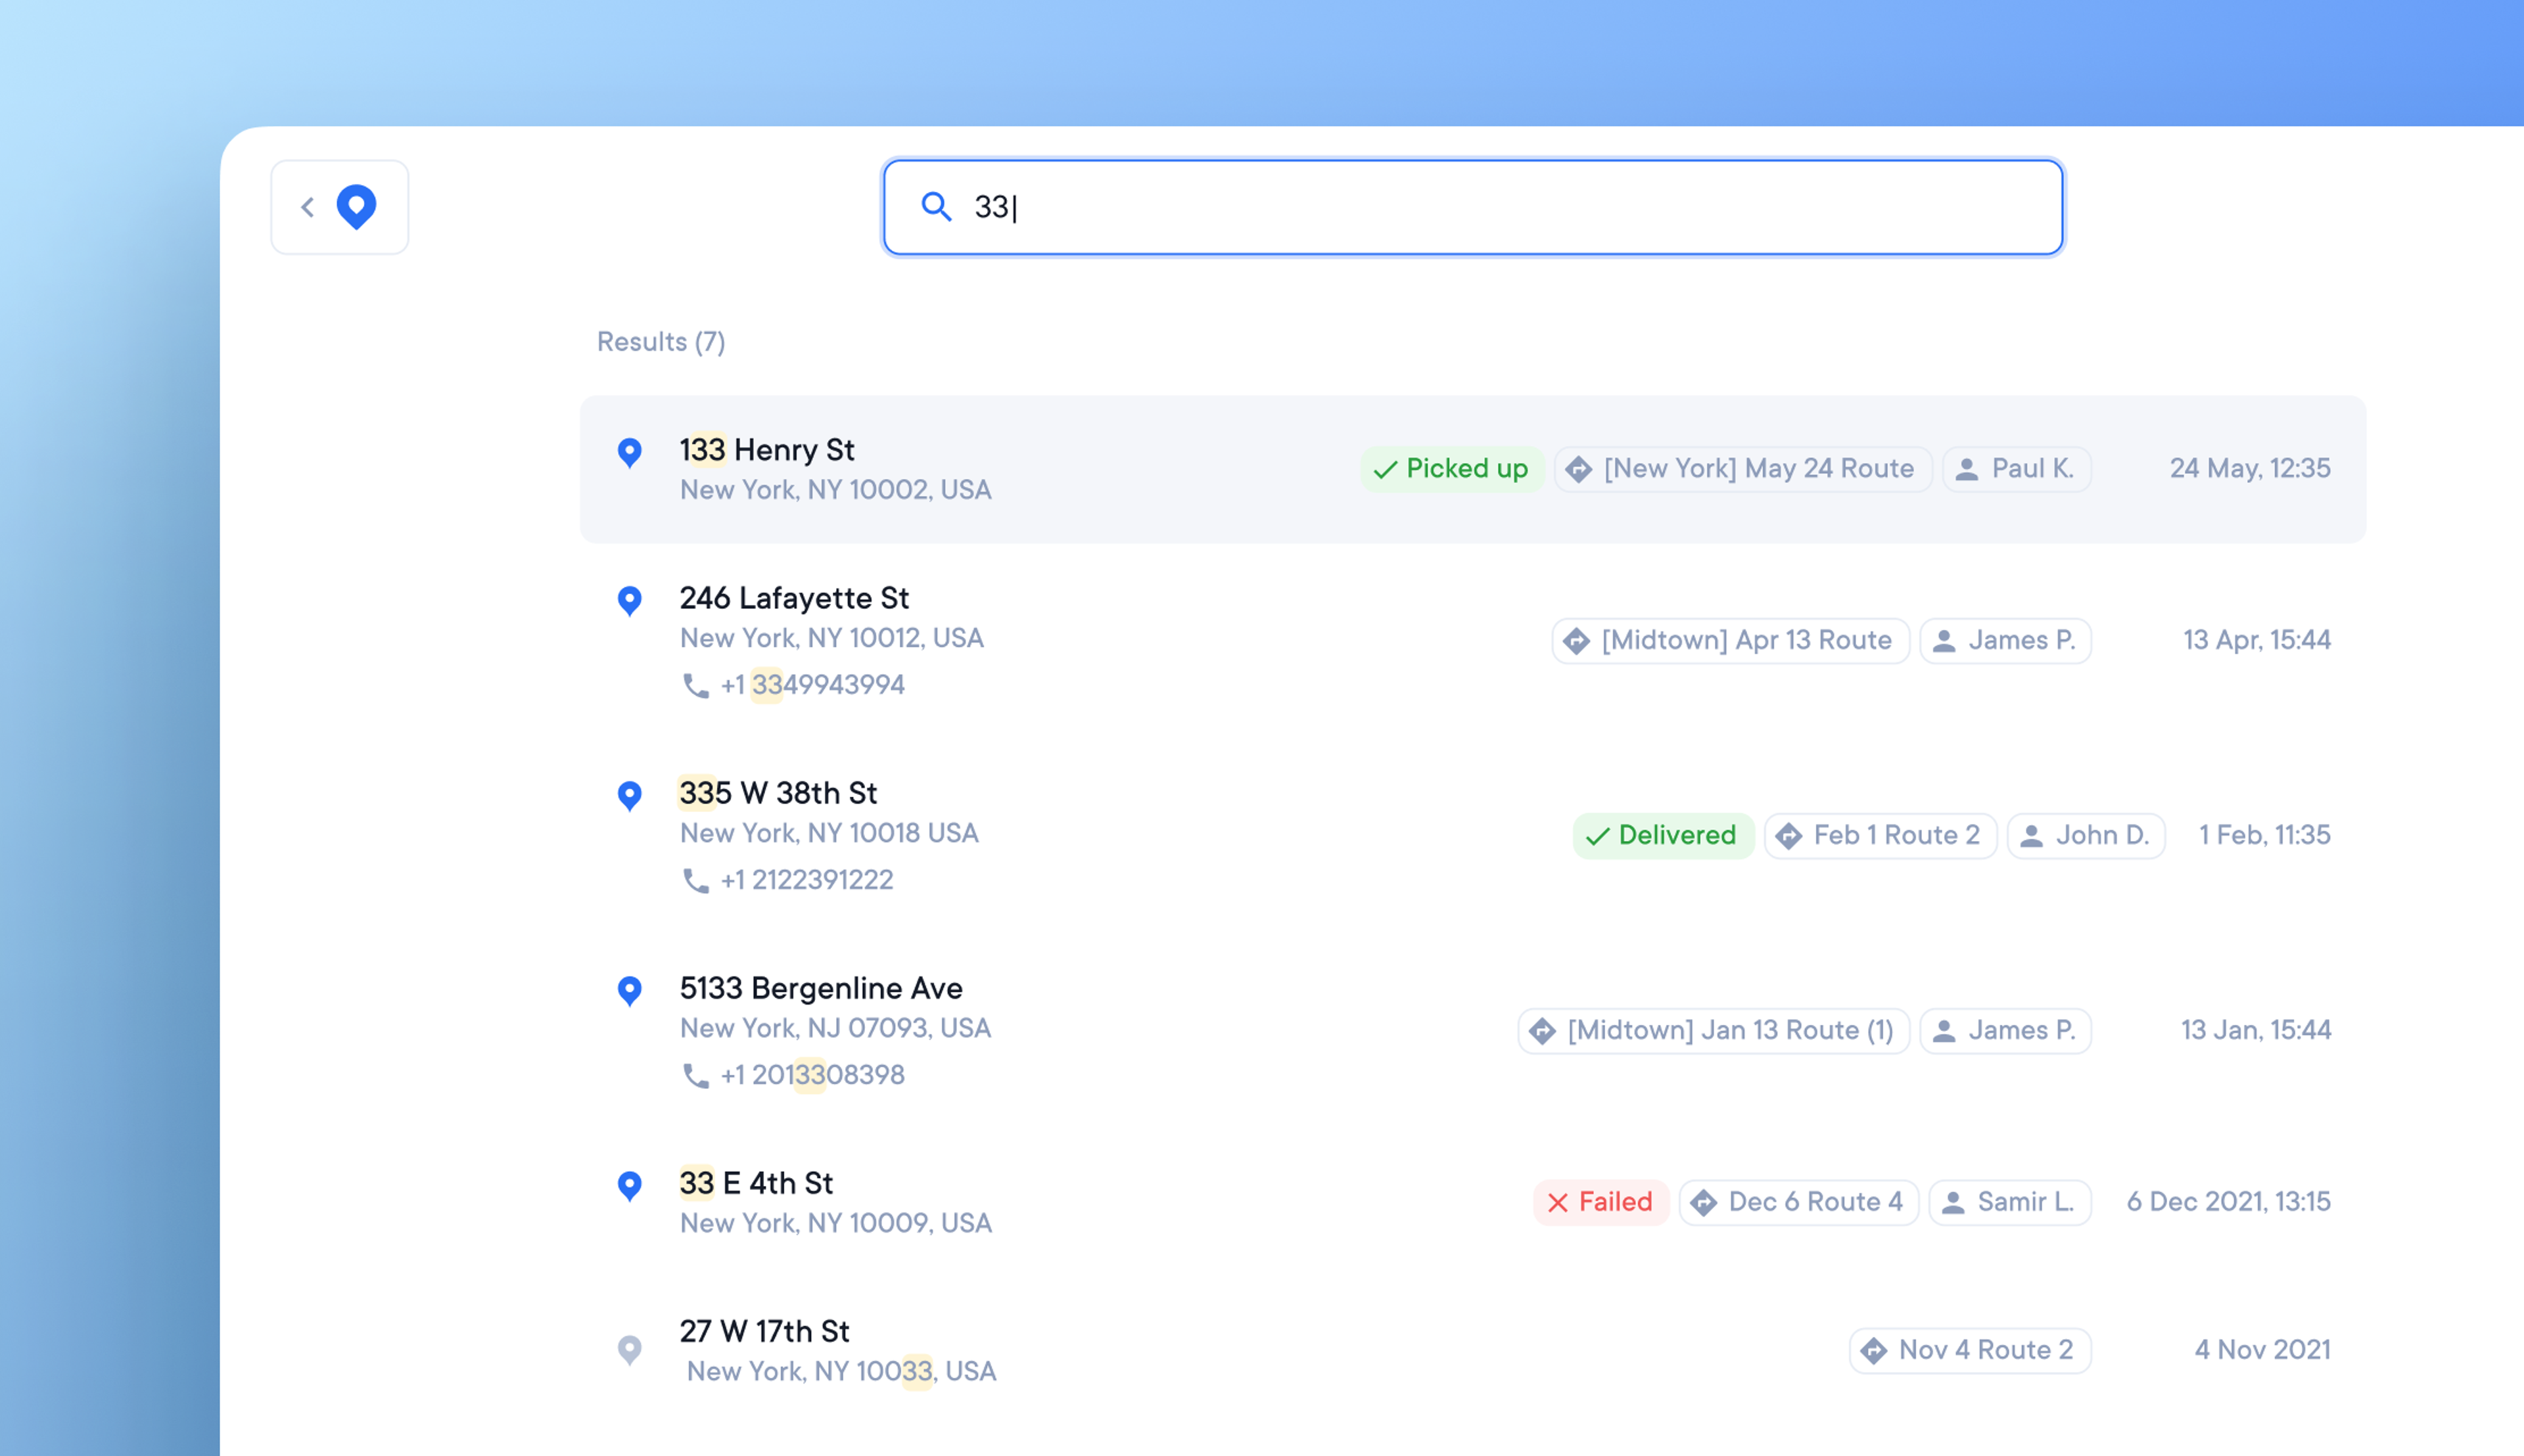Open the 133 Henry St result
The height and width of the screenshot is (1456, 2524).
pos(1472,469)
